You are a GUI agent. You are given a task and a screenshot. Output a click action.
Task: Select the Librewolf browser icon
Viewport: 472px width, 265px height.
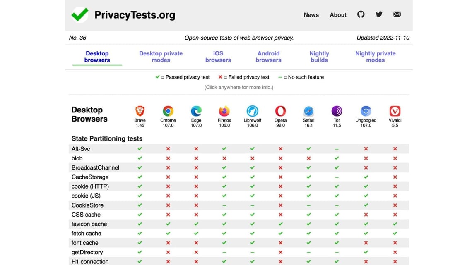[252, 111]
